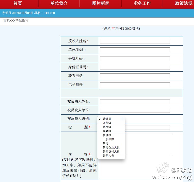Click the 举报指南 breadcrumb text
The image size is (194, 182).
tap(22, 20)
